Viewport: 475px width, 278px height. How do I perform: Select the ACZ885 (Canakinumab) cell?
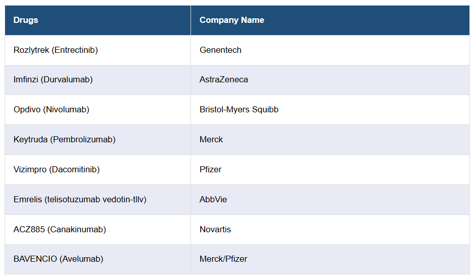(x=60, y=229)
